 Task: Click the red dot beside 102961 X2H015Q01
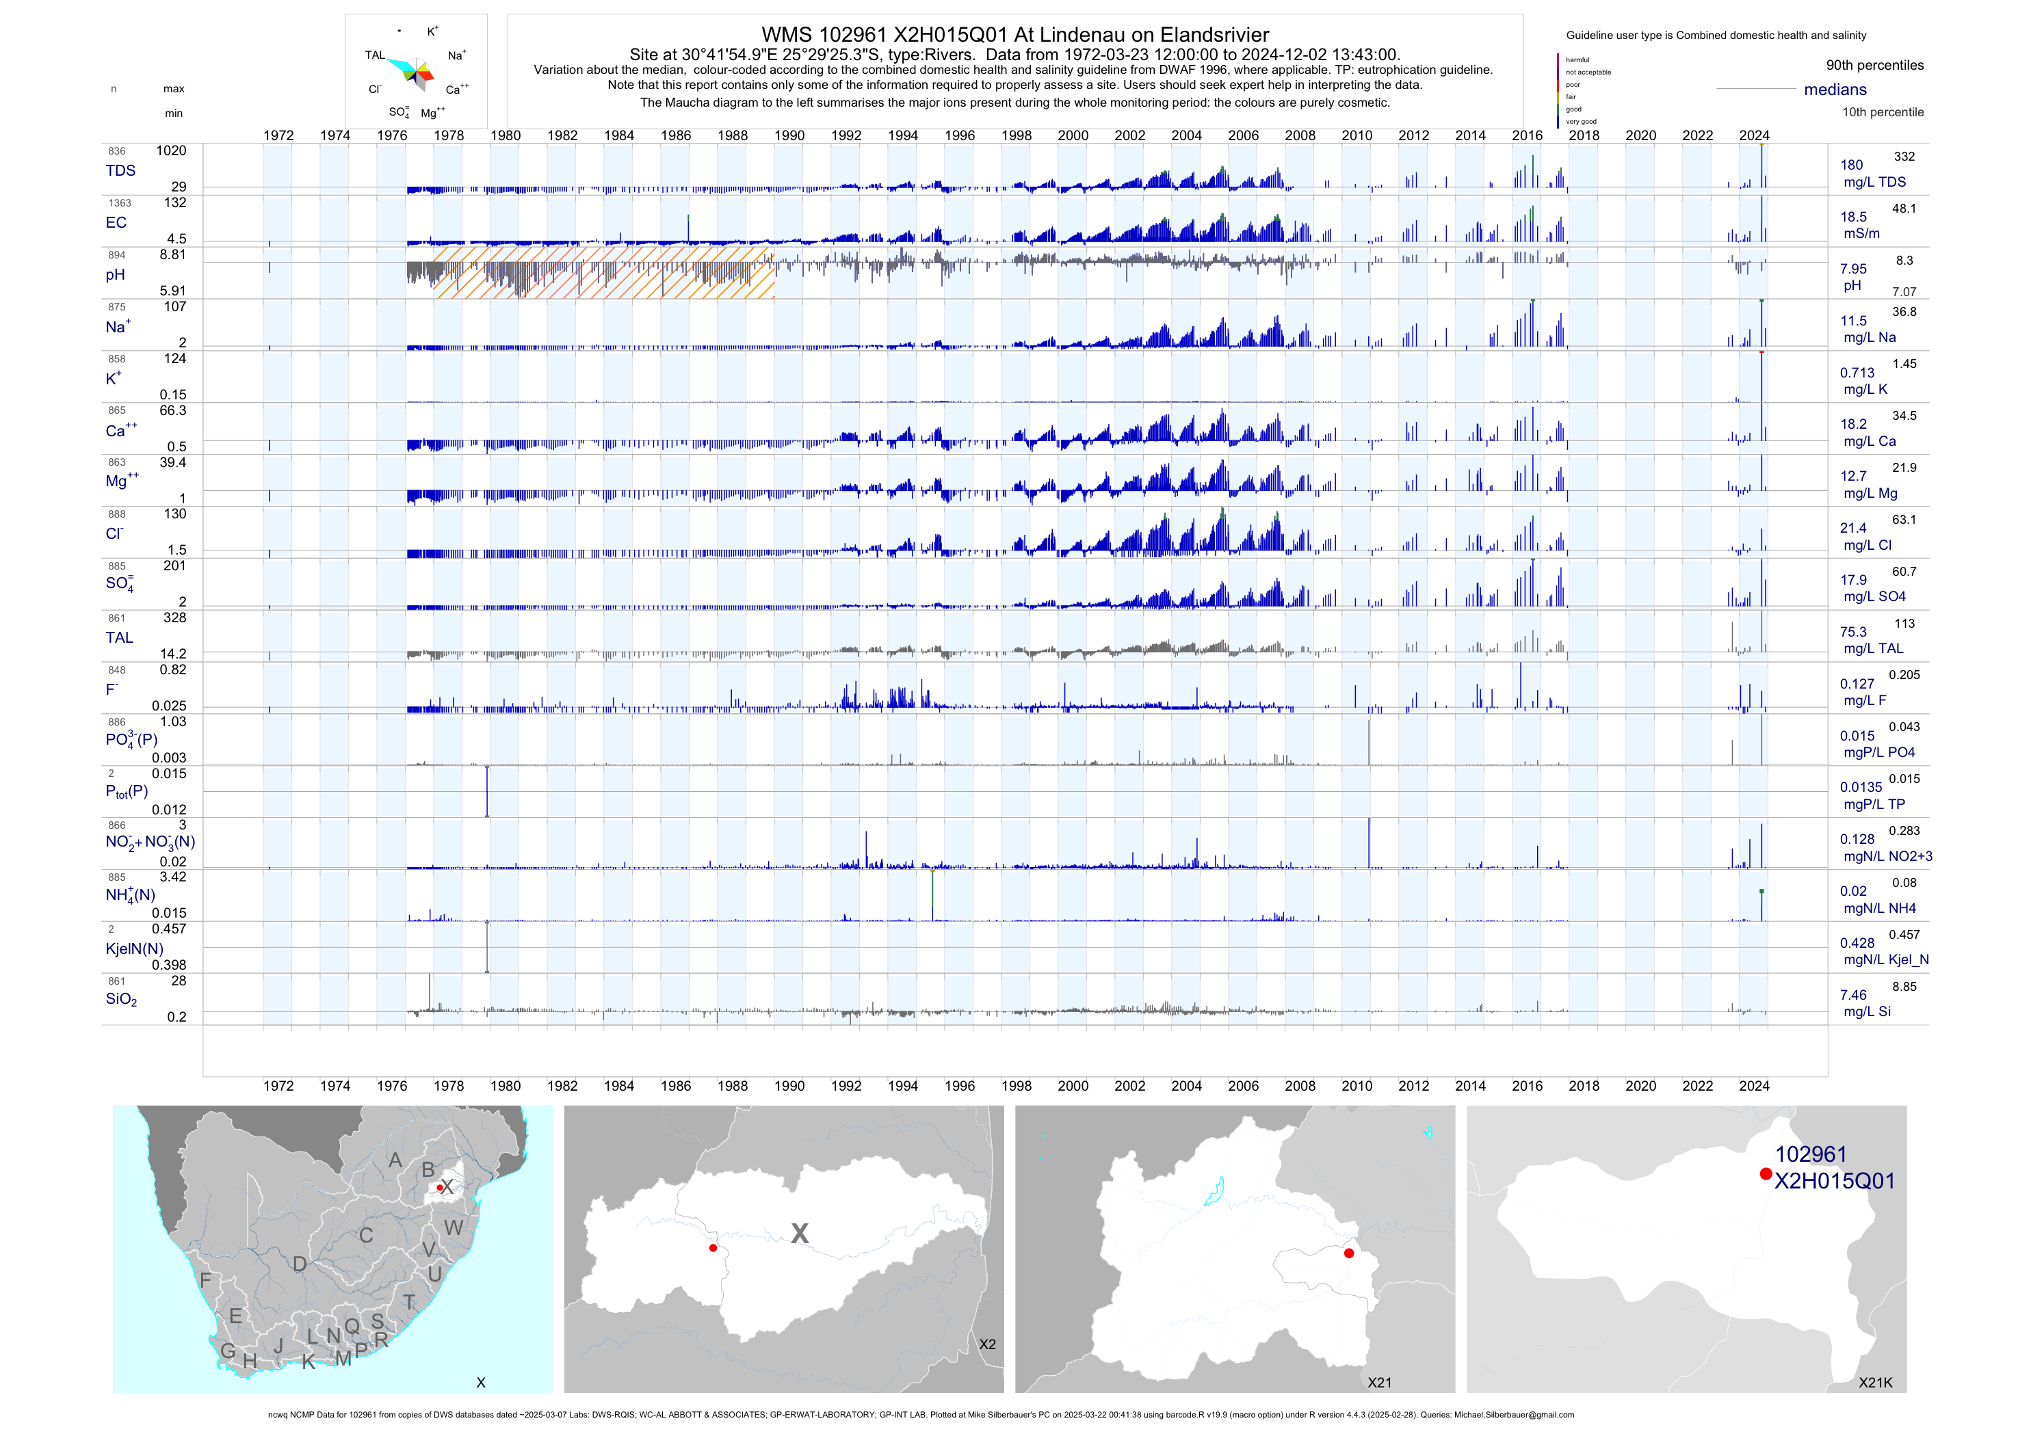(1766, 1173)
